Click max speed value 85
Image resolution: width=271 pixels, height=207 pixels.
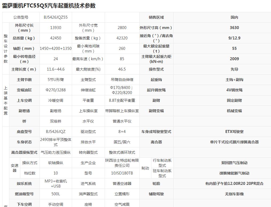pyautogui.click(x=122, y=59)
